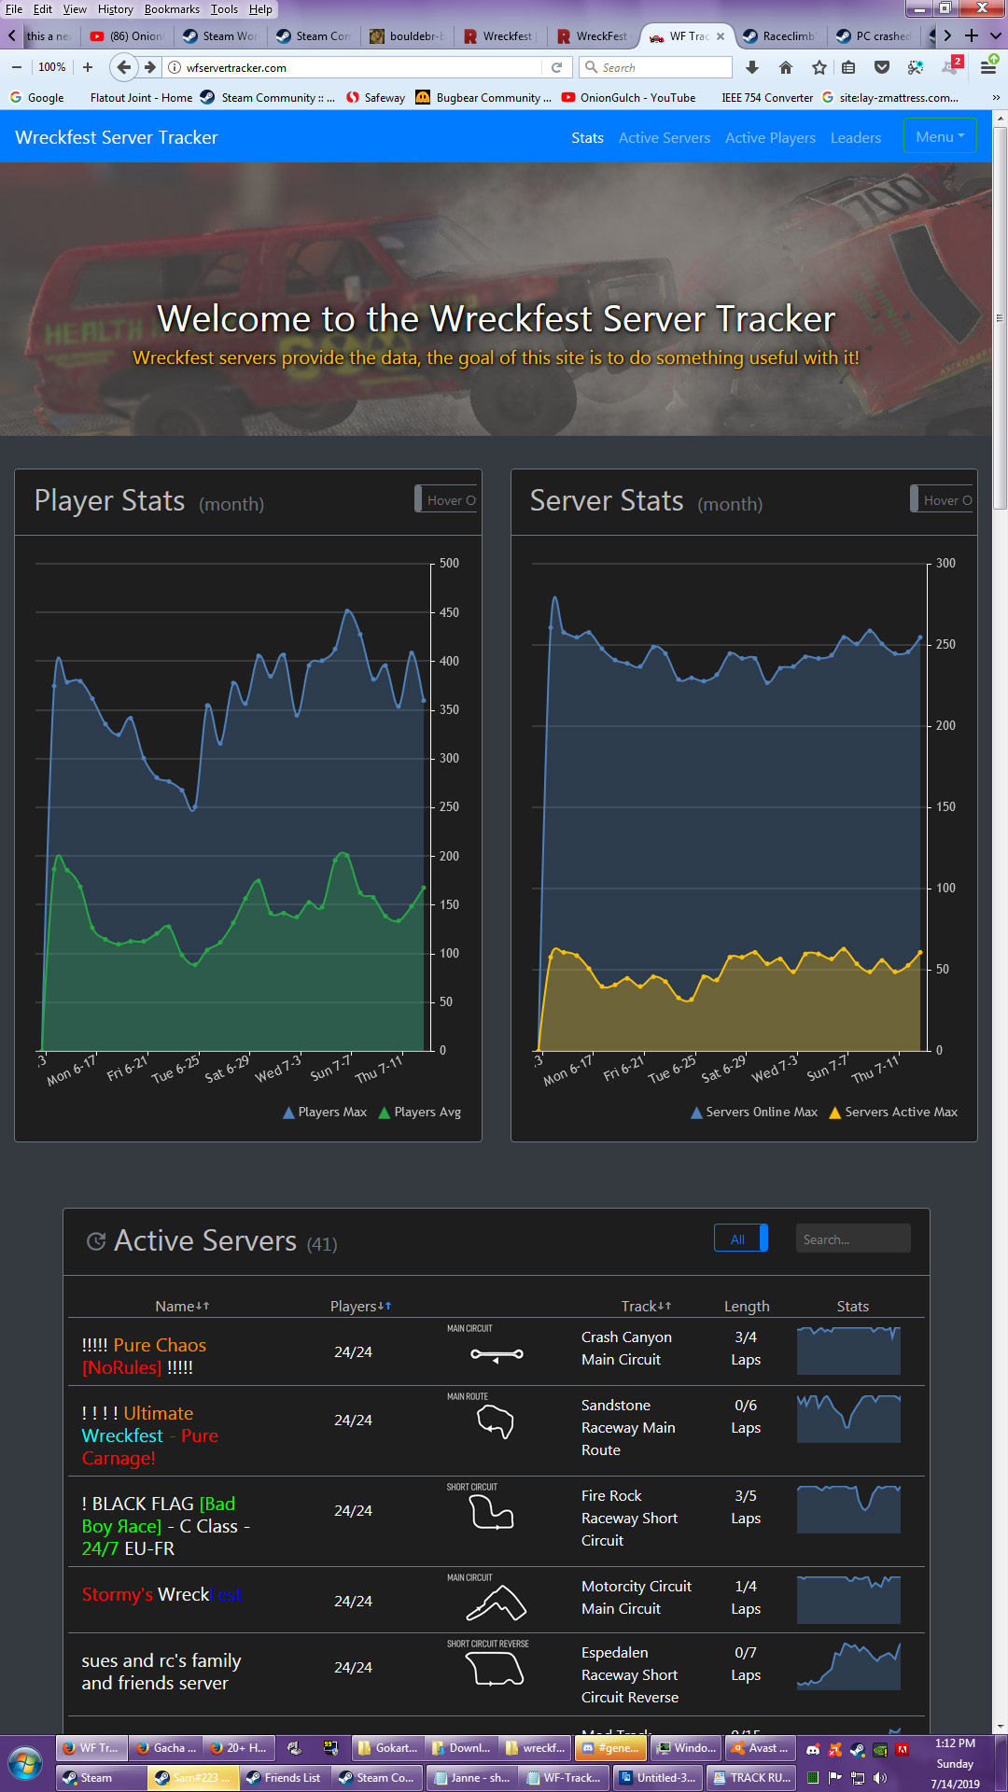Click the Firefox search box

tap(655, 67)
